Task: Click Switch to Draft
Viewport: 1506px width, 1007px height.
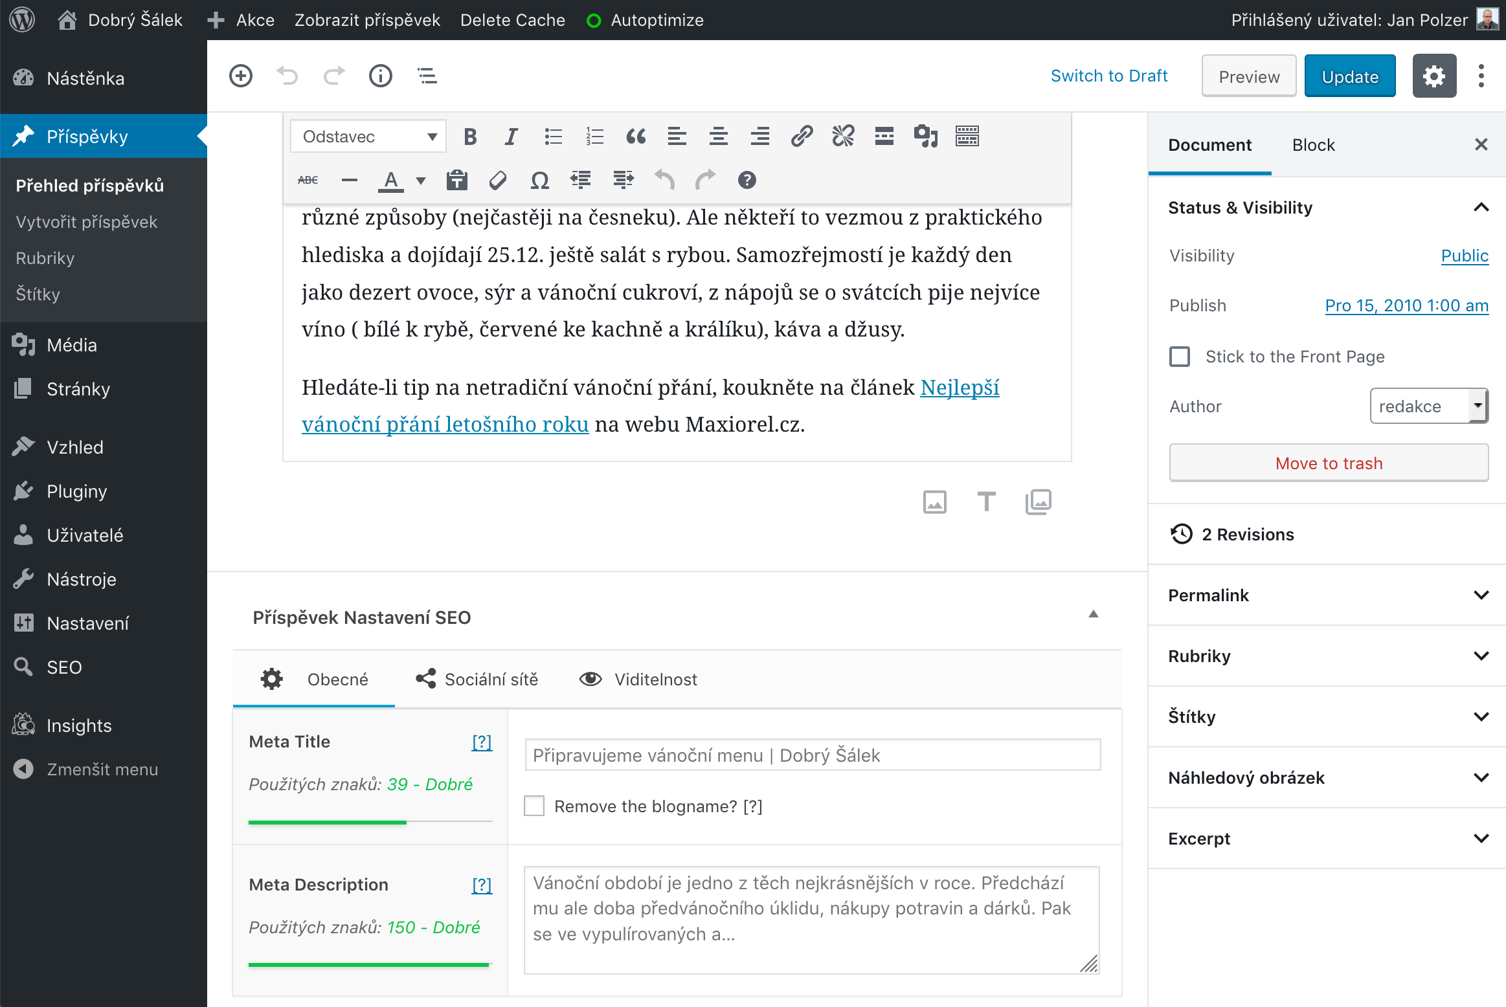Action: (x=1109, y=76)
